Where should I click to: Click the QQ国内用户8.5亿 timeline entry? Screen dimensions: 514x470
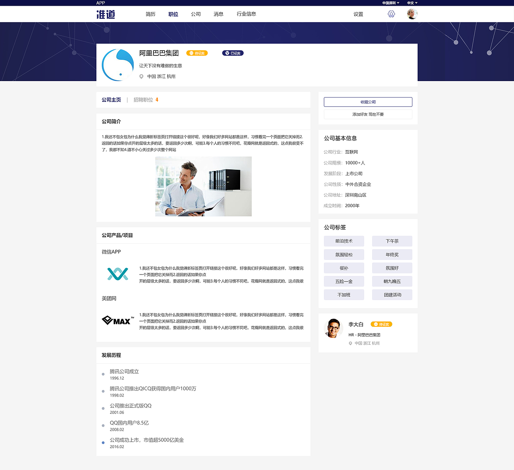tap(129, 423)
